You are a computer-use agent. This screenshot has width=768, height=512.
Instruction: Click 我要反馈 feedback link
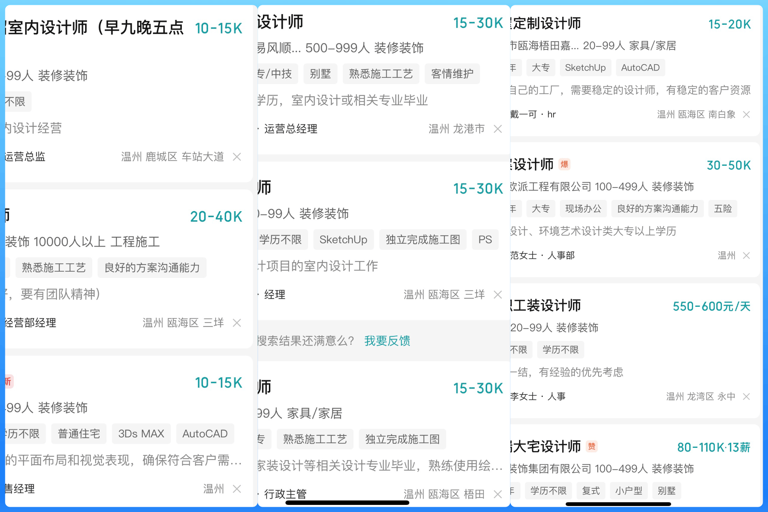(387, 341)
